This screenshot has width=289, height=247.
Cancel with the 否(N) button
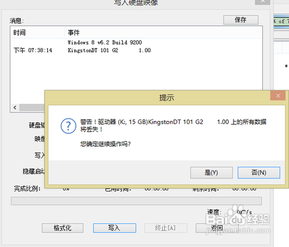click(259, 173)
